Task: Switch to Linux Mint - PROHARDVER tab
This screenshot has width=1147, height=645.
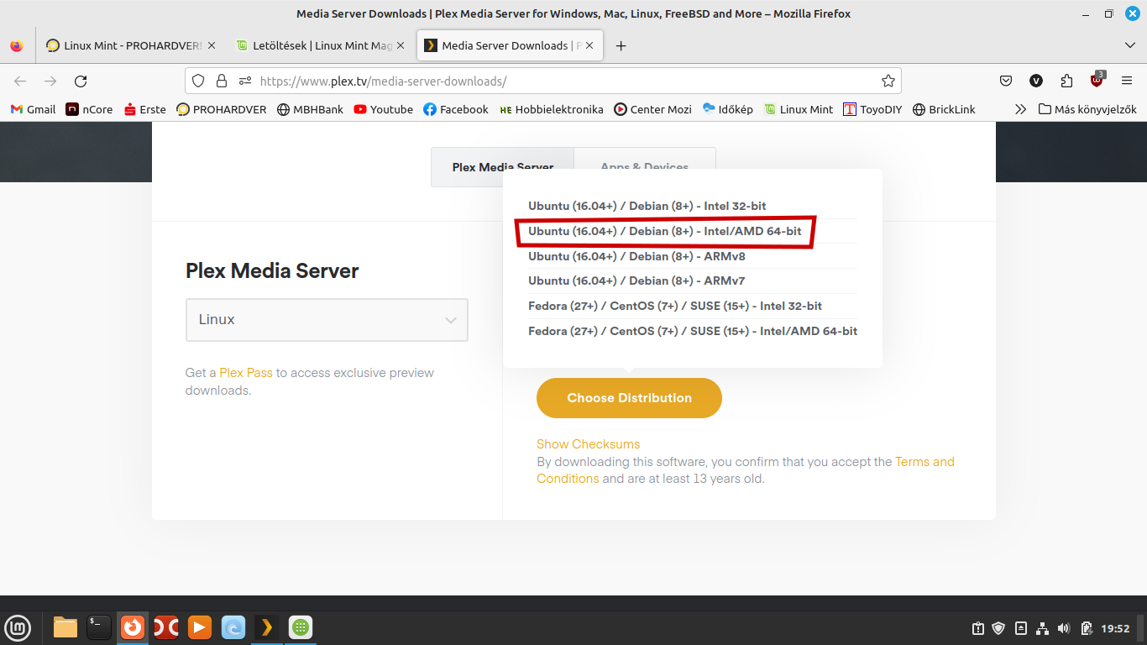Action: tap(131, 46)
